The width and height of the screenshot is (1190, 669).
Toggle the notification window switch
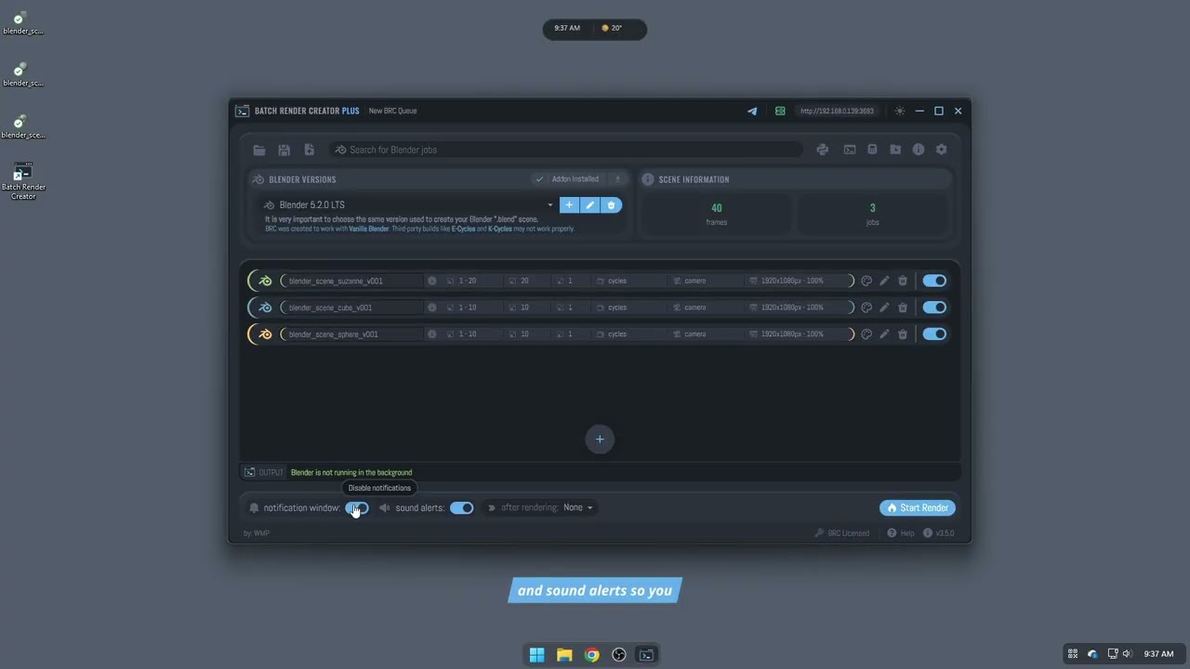coord(357,508)
